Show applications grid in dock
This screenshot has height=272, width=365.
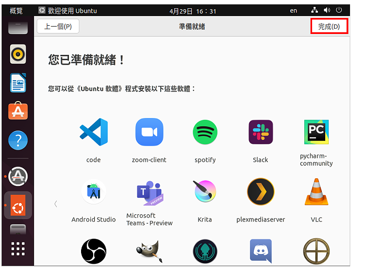[x=18, y=249]
